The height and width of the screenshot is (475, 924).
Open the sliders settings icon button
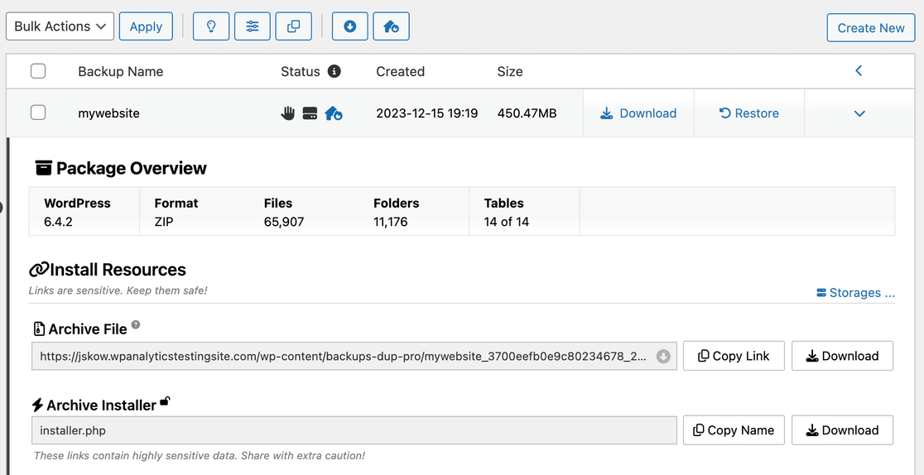[252, 26]
